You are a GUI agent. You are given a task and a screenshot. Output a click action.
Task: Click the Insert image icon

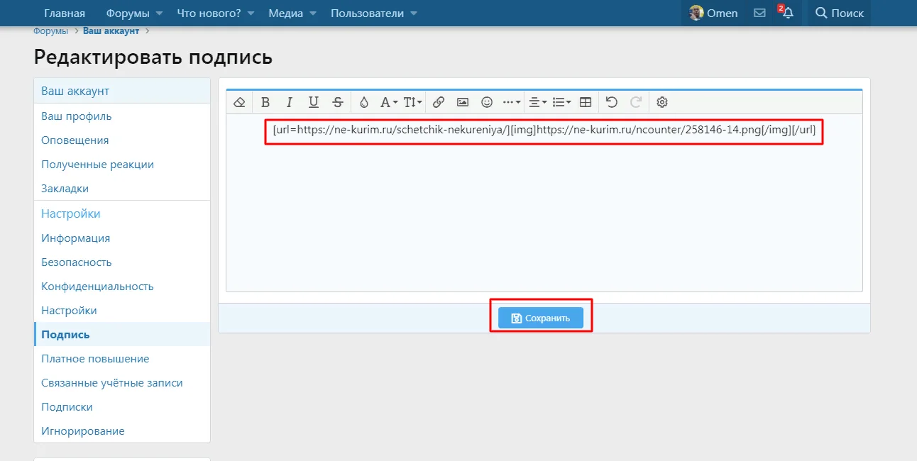(x=463, y=102)
